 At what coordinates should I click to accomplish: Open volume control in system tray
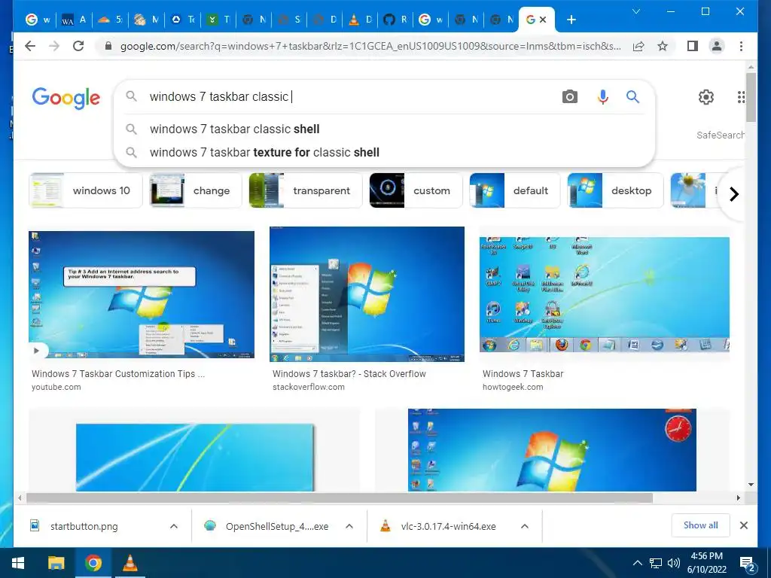[x=674, y=563]
